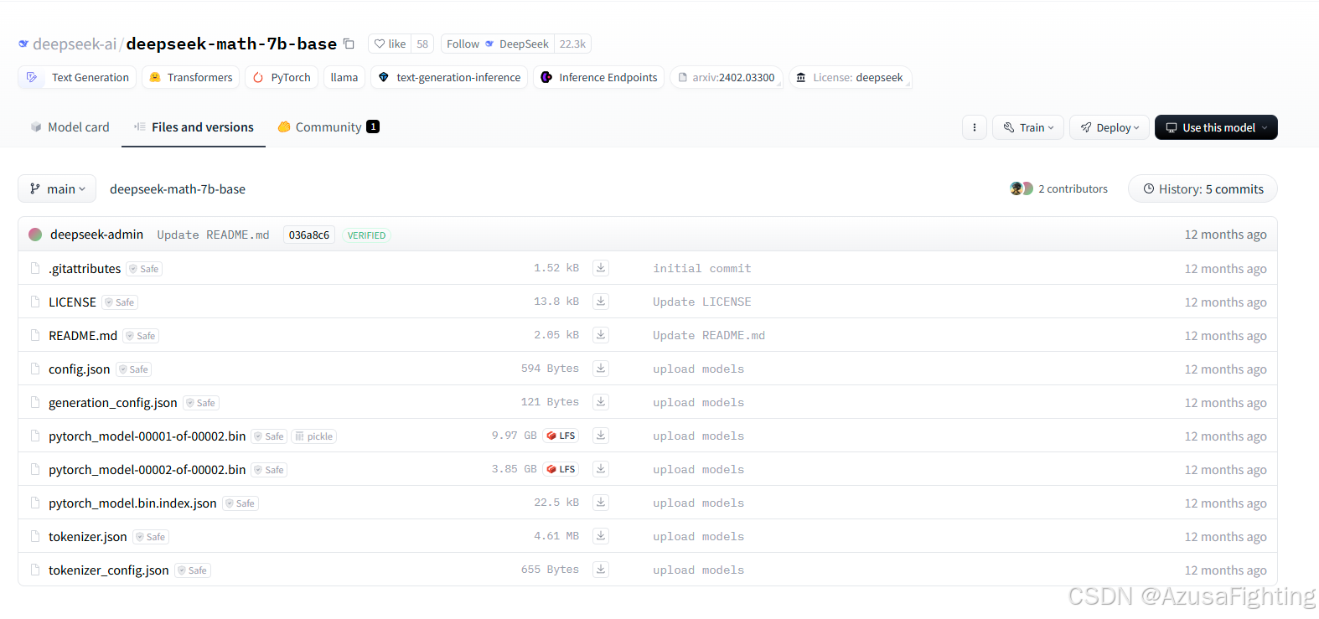This screenshot has width=1319, height=619.
Task: Filter by the Text Generation tag
Action: (x=77, y=77)
